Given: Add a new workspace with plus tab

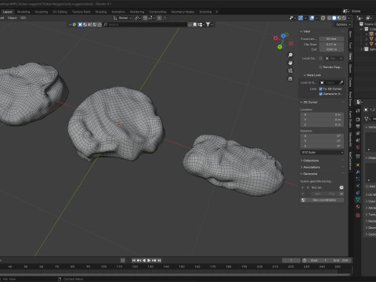Looking at the screenshot, I should coord(216,12).
